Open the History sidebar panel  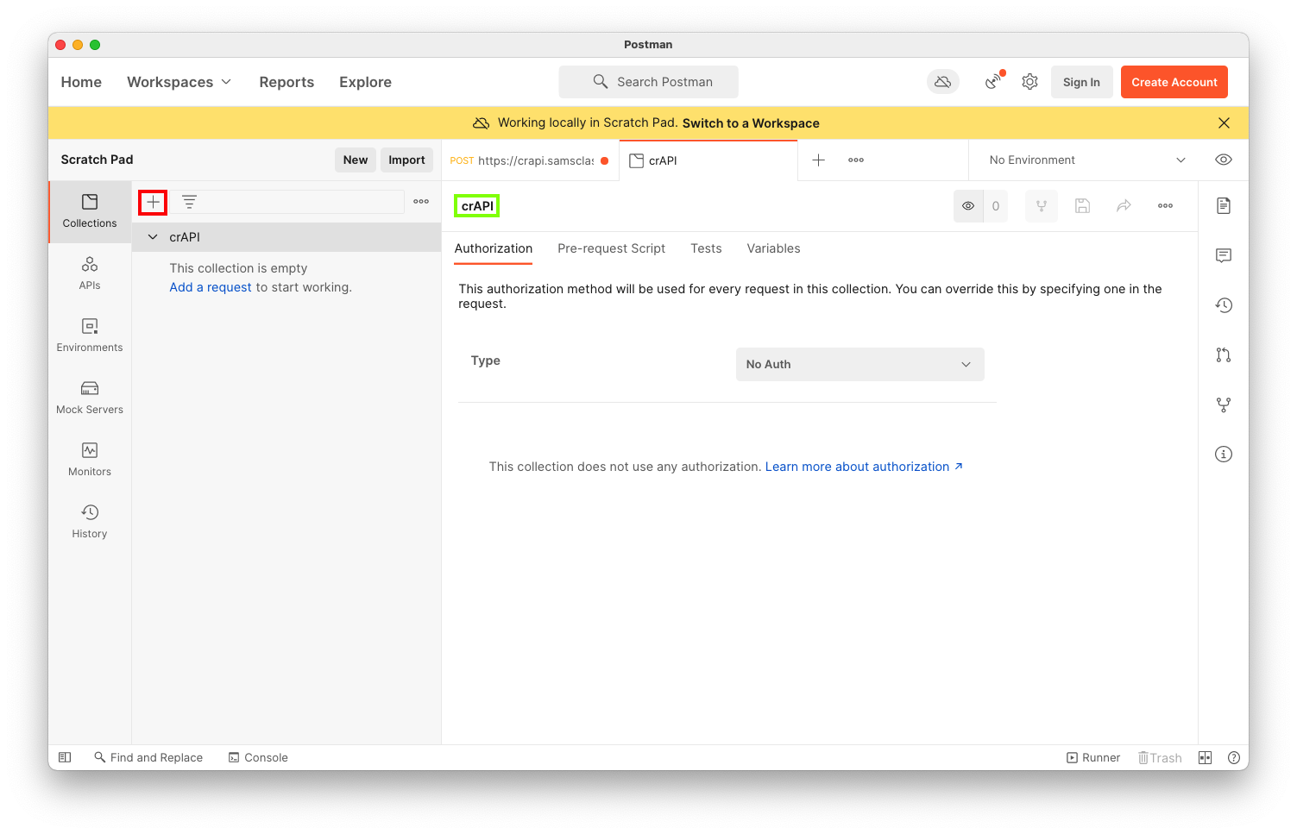90,522
